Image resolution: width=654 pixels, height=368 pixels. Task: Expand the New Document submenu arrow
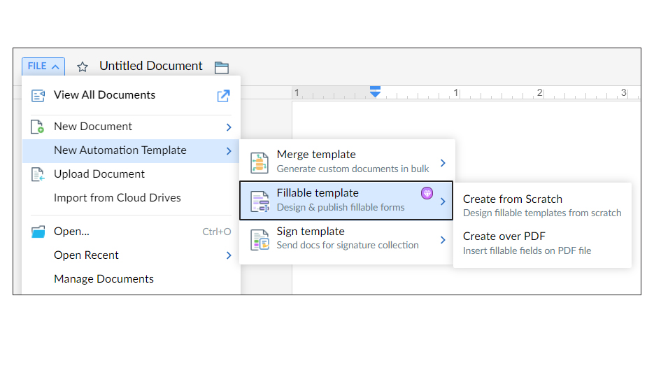coord(229,127)
